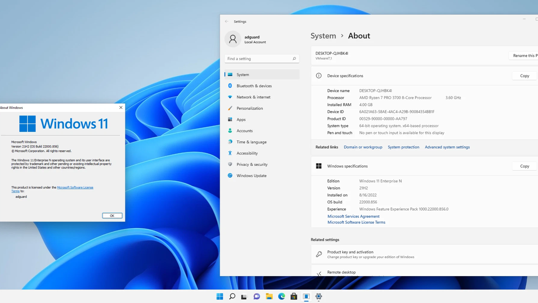
Task: Open Task View on the taskbar
Action: pos(244,296)
